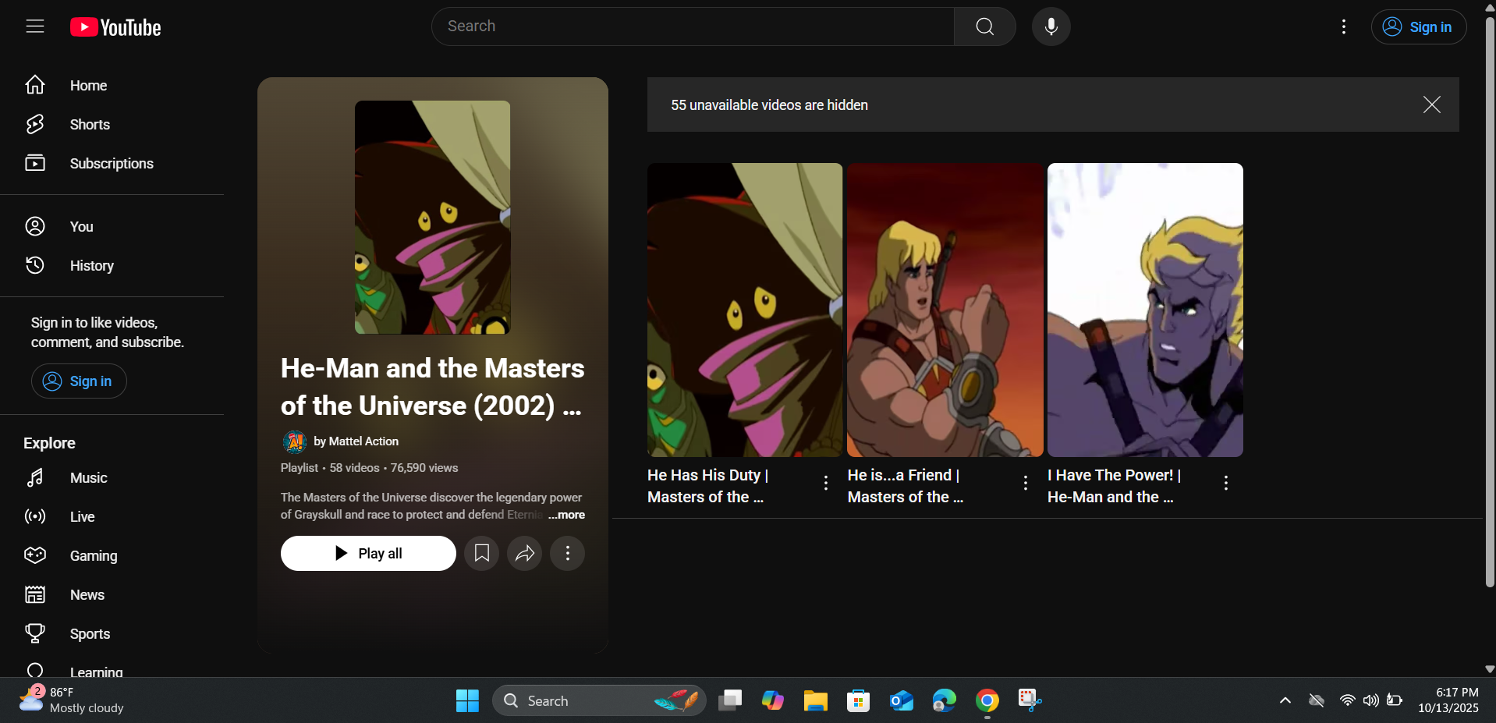Open File Explorer from taskbar

(816, 700)
